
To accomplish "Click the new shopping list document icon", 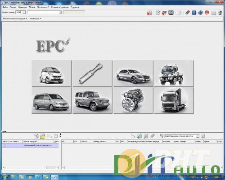I will pos(36,136).
